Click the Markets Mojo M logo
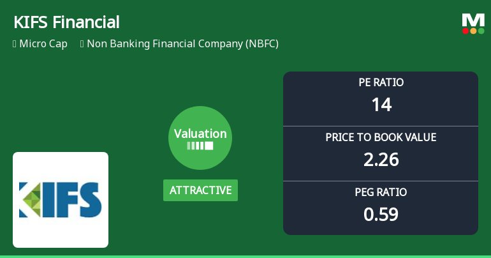The height and width of the screenshot is (258, 491). 473,19
